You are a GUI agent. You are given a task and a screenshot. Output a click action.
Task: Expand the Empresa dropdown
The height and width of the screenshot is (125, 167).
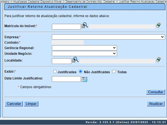click(x=108, y=37)
